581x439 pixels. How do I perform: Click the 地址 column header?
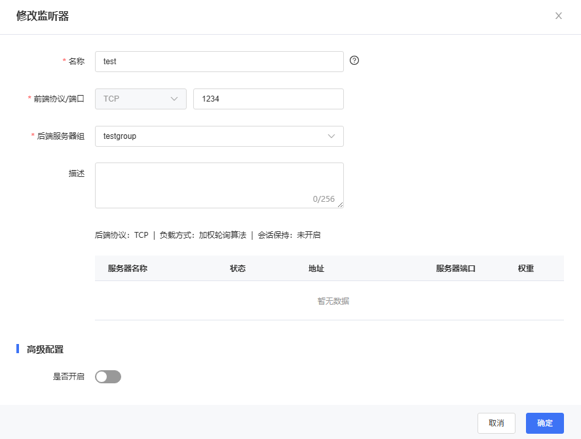316,269
